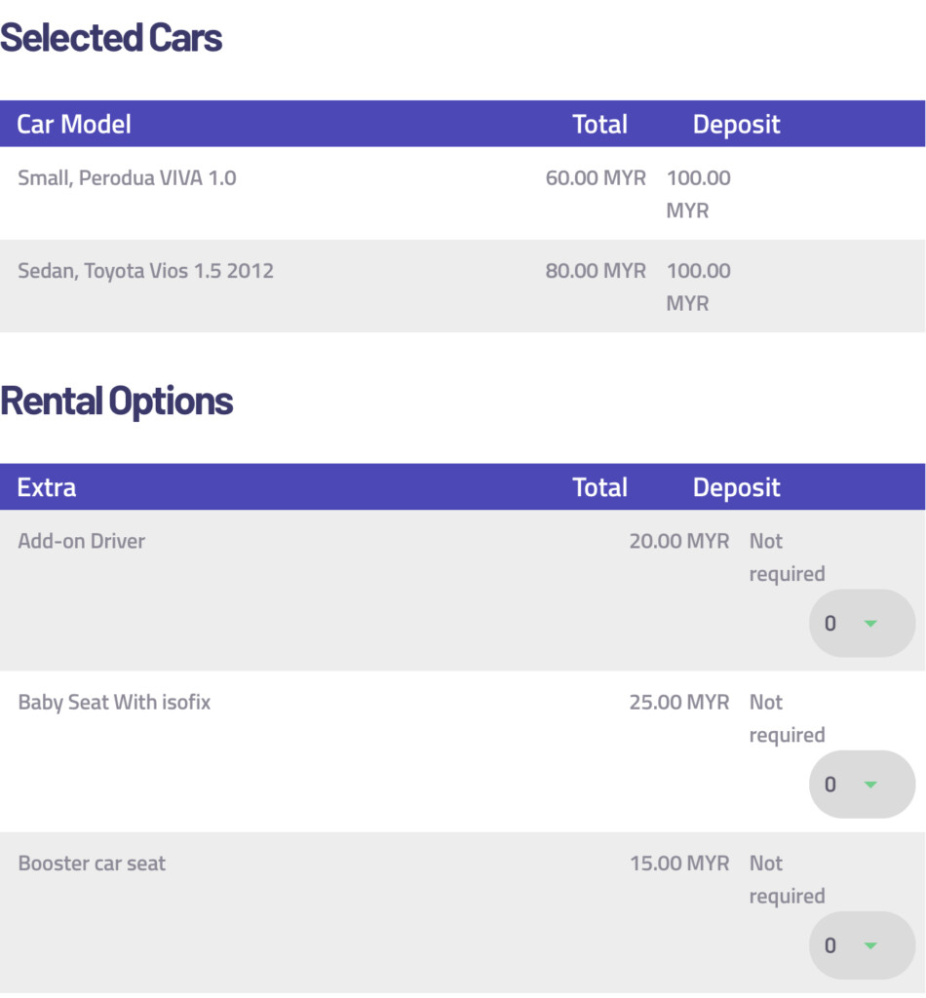Viewport: 926px width, 998px height.
Task: Click the Selected Cars heading
Action: [111, 38]
